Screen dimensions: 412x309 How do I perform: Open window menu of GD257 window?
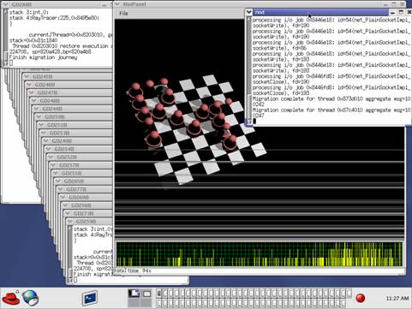(53, 165)
